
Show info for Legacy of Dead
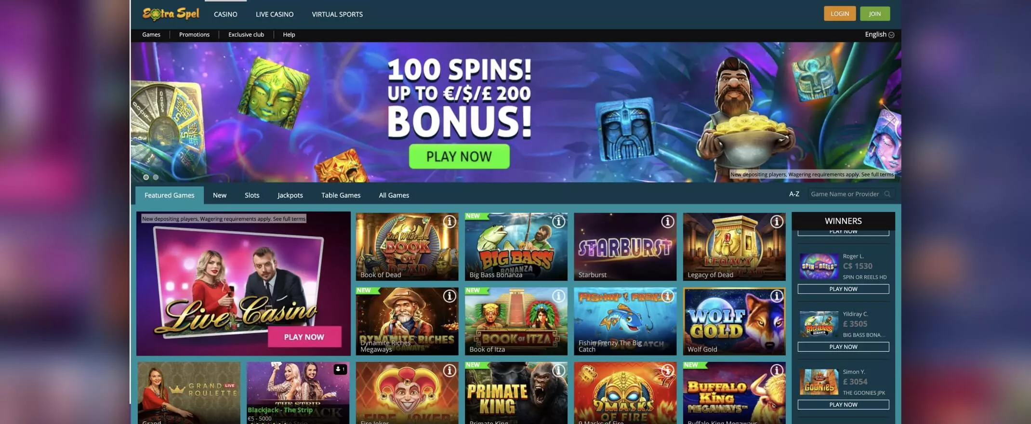click(777, 222)
